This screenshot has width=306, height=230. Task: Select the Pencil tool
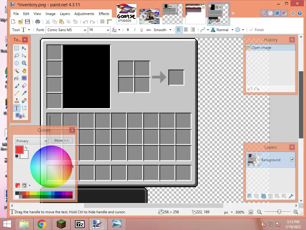tap(17, 93)
